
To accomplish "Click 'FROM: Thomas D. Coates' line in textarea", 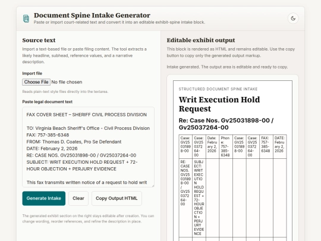I will coord(74,142).
